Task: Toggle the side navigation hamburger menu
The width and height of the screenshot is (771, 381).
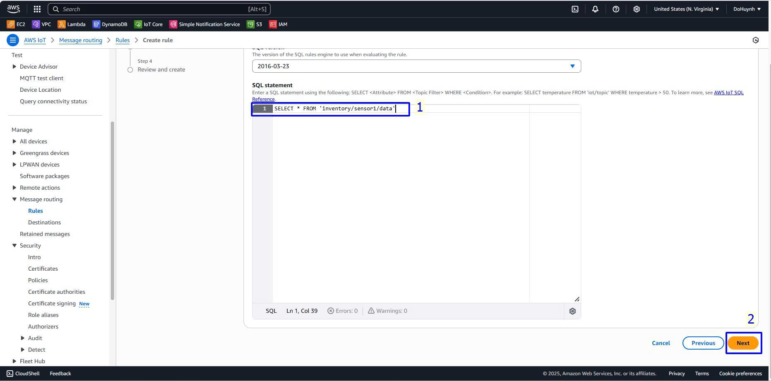Action: 13,40
